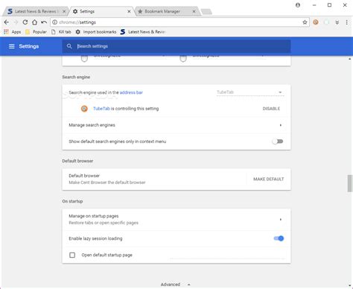Image resolution: width=353 pixels, height=289 pixels.
Task: Click the TubeTab logo in search engine row
Action: [84, 109]
